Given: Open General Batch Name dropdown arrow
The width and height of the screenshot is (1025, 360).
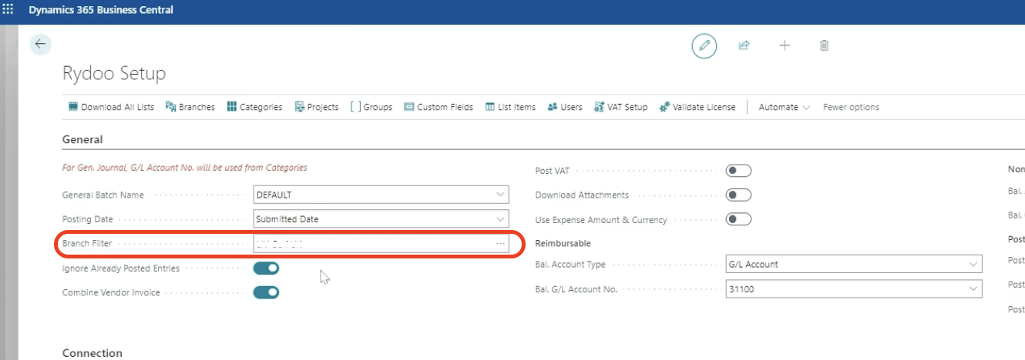Looking at the screenshot, I should click(501, 195).
